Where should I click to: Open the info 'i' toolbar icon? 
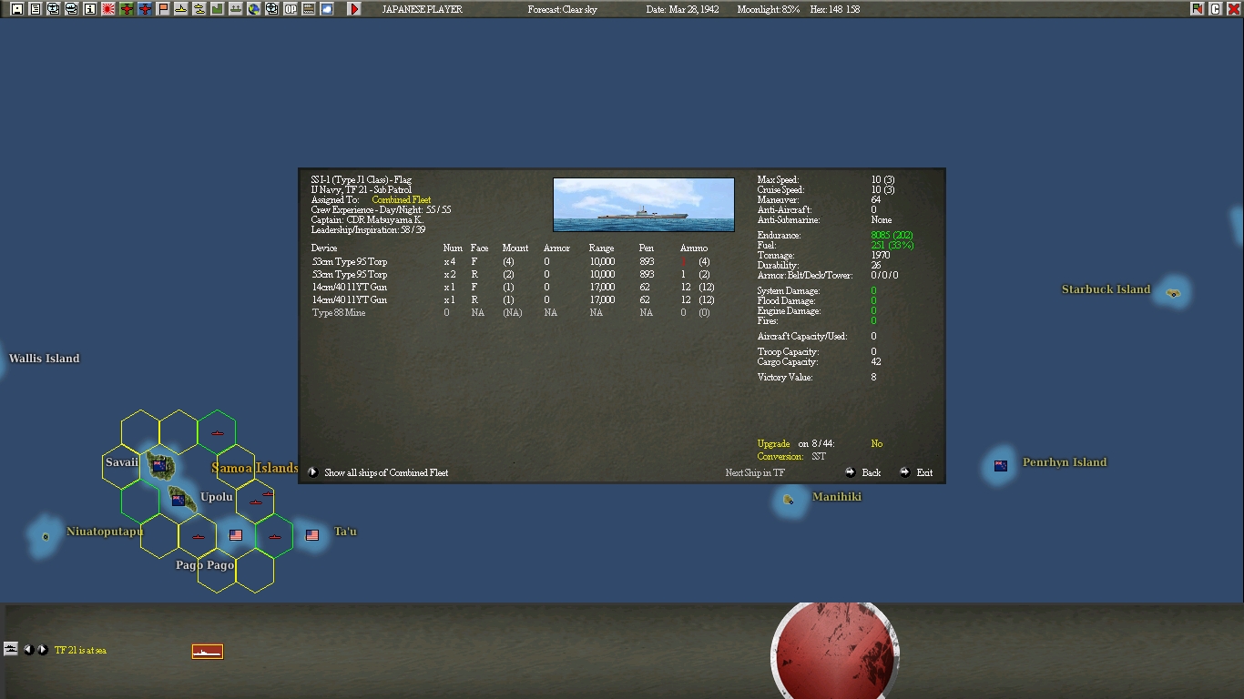tap(89, 9)
